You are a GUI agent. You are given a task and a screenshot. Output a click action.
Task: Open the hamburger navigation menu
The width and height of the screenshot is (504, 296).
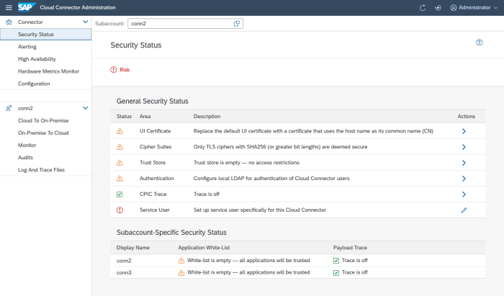9,7
